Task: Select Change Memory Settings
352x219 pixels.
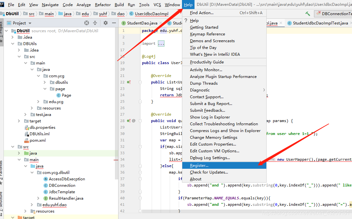Action: [224, 137]
